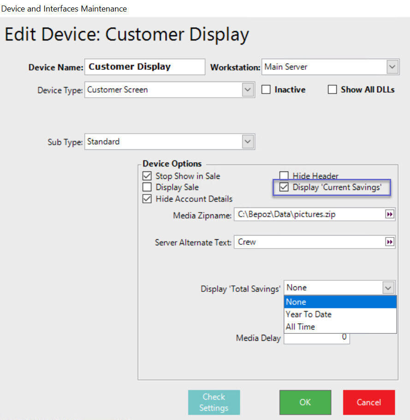The height and width of the screenshot is (420, 410).
Task: Click browse icon beside Media Zipname field
Action: (x=390, y=214)
